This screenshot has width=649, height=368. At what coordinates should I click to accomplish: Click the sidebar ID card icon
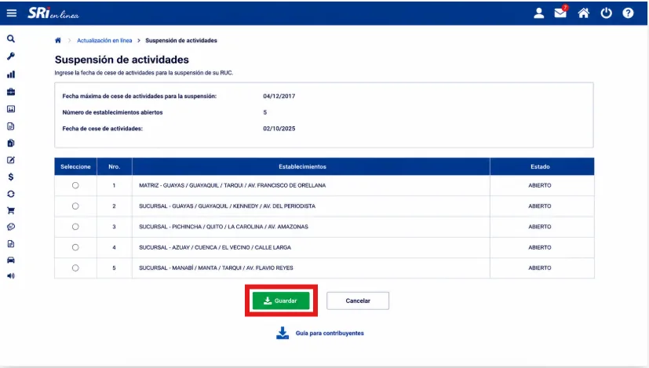point(11,109)
